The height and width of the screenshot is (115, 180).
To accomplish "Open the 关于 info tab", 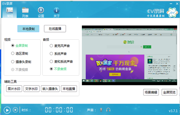I will coord(57,12).
